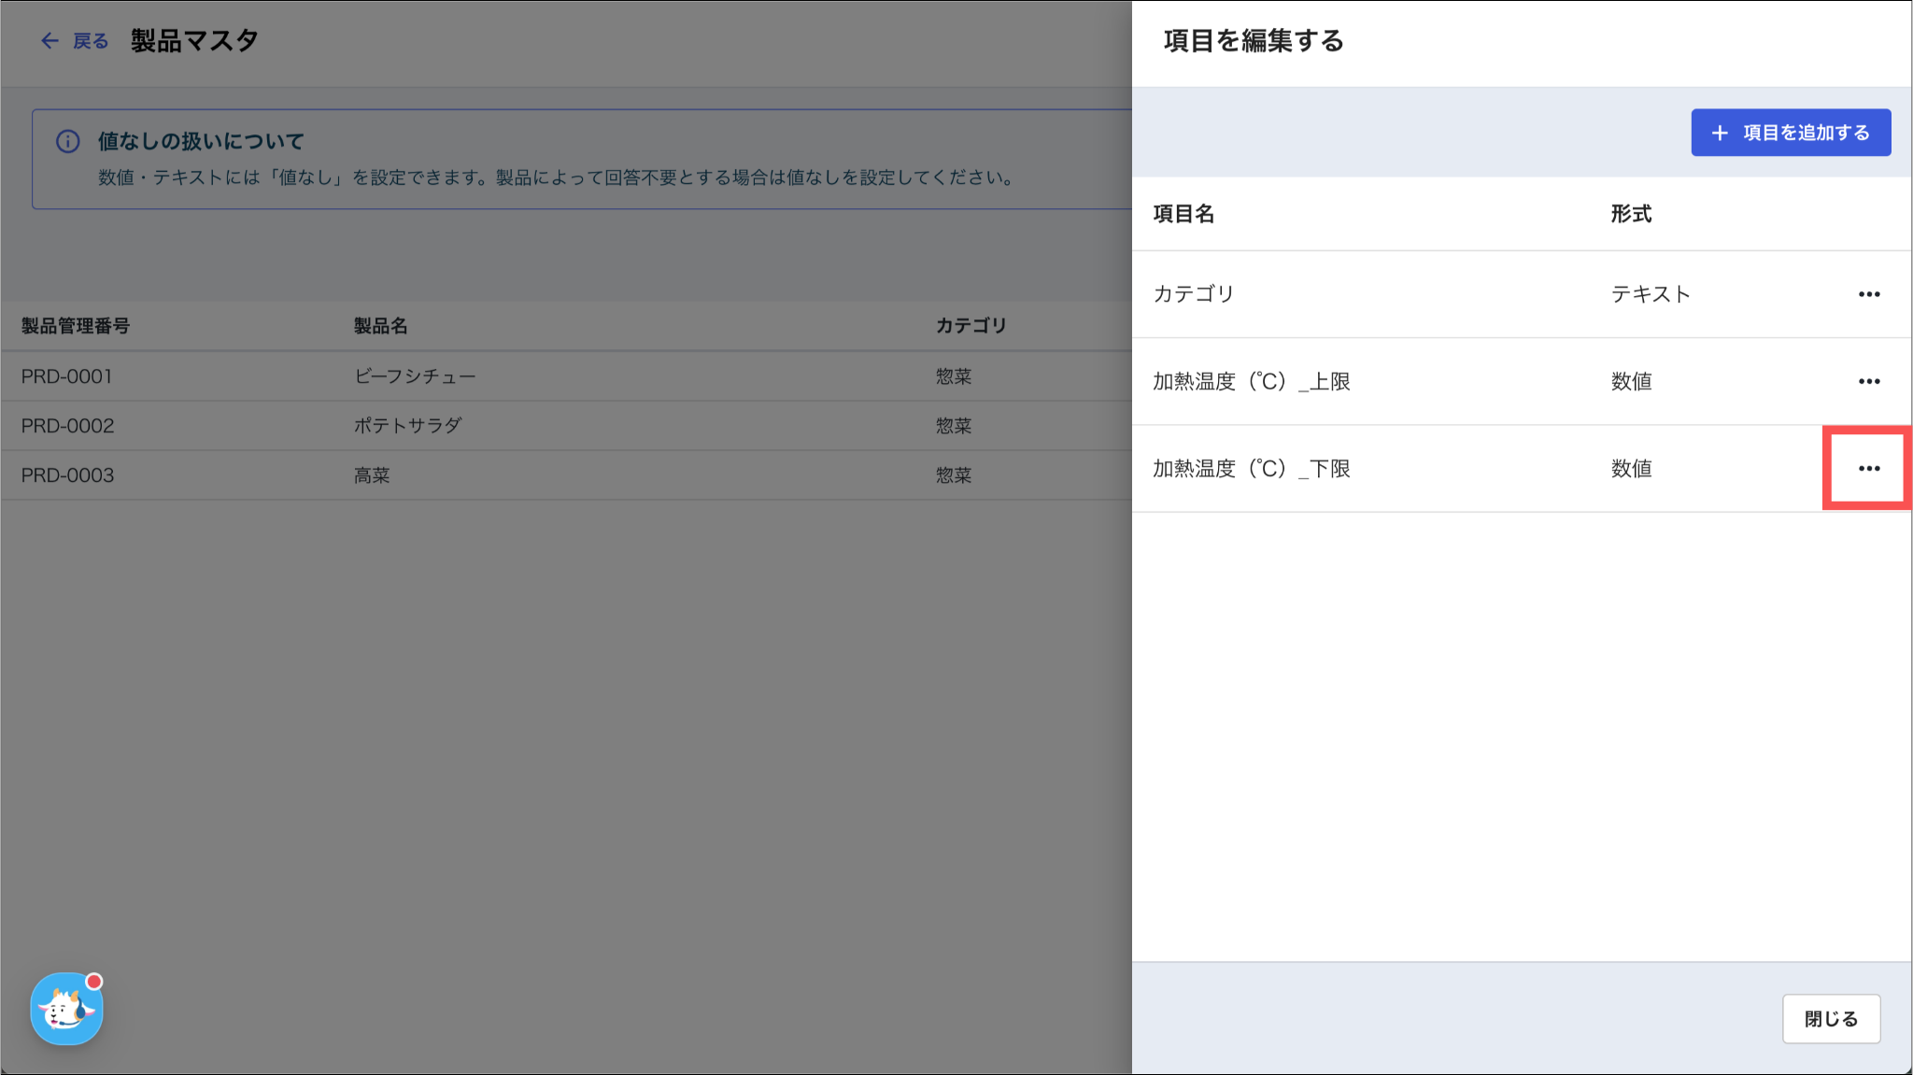Click the カテゴリ item name in the edit panel

point(1193,294)
